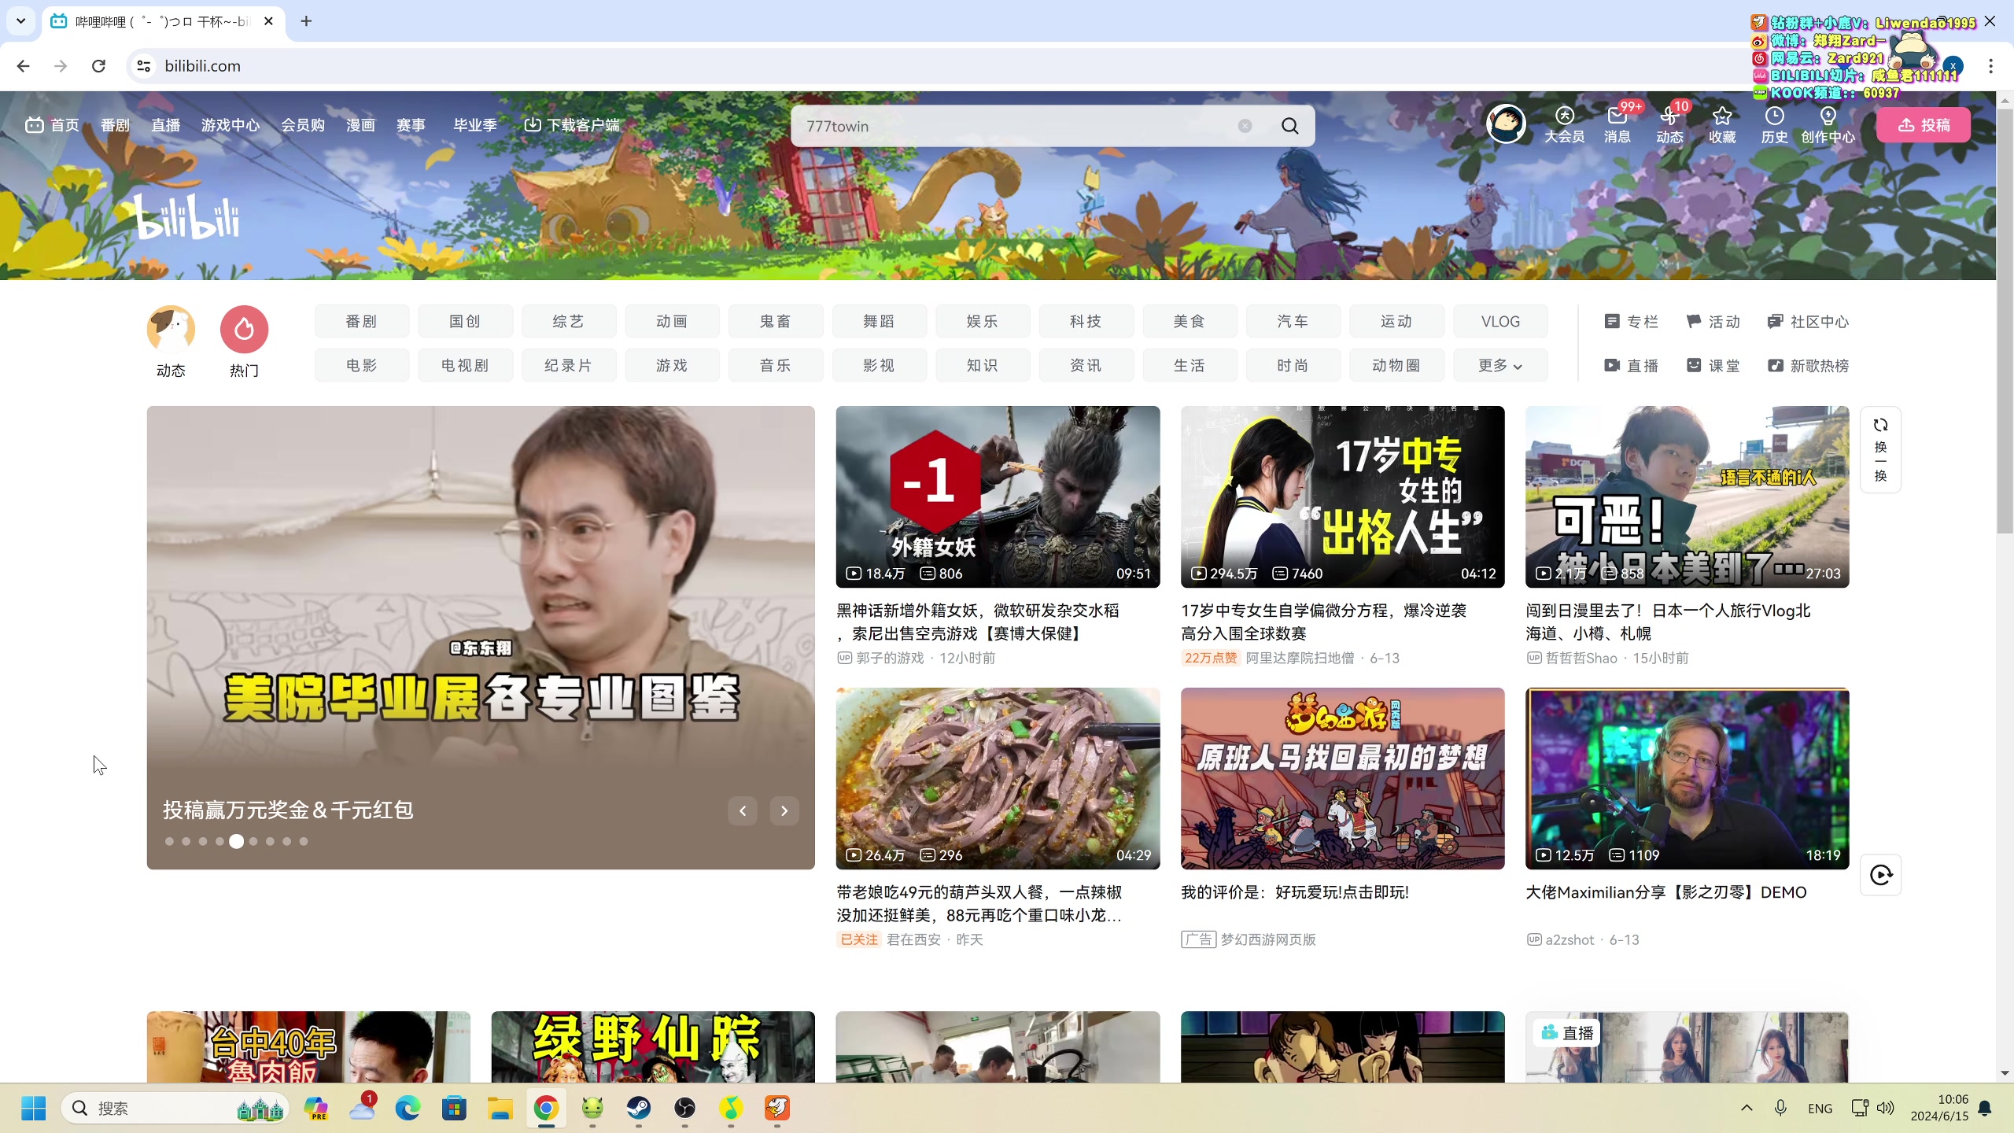Open the red 热门 flame icon
The width and height of the screenshot is (2014, 1133).
pyautogui.click(x=244, y=329)
